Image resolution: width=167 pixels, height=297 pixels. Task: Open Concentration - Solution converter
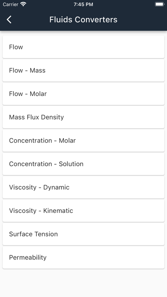click(83, 164)
